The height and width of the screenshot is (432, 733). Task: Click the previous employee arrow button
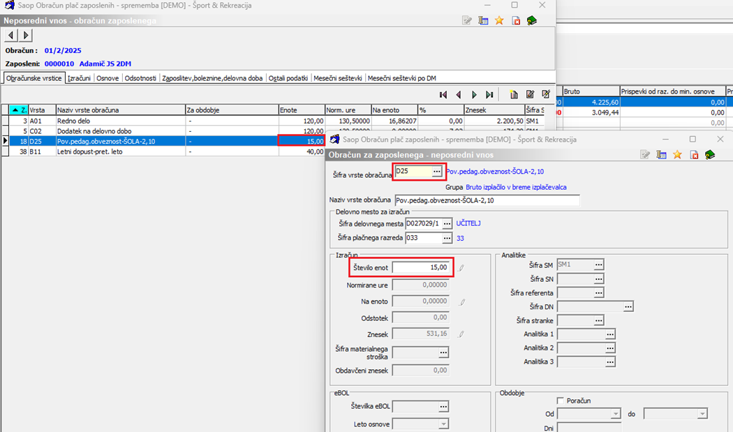[x=11, y=35]
